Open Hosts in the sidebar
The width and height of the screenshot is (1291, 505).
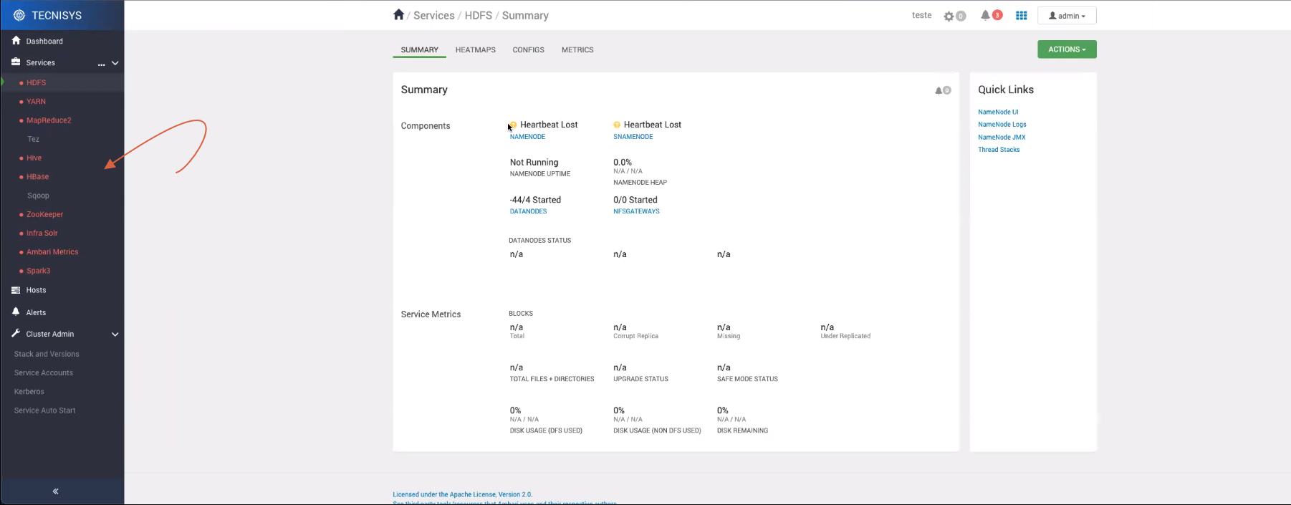[36, 290]
